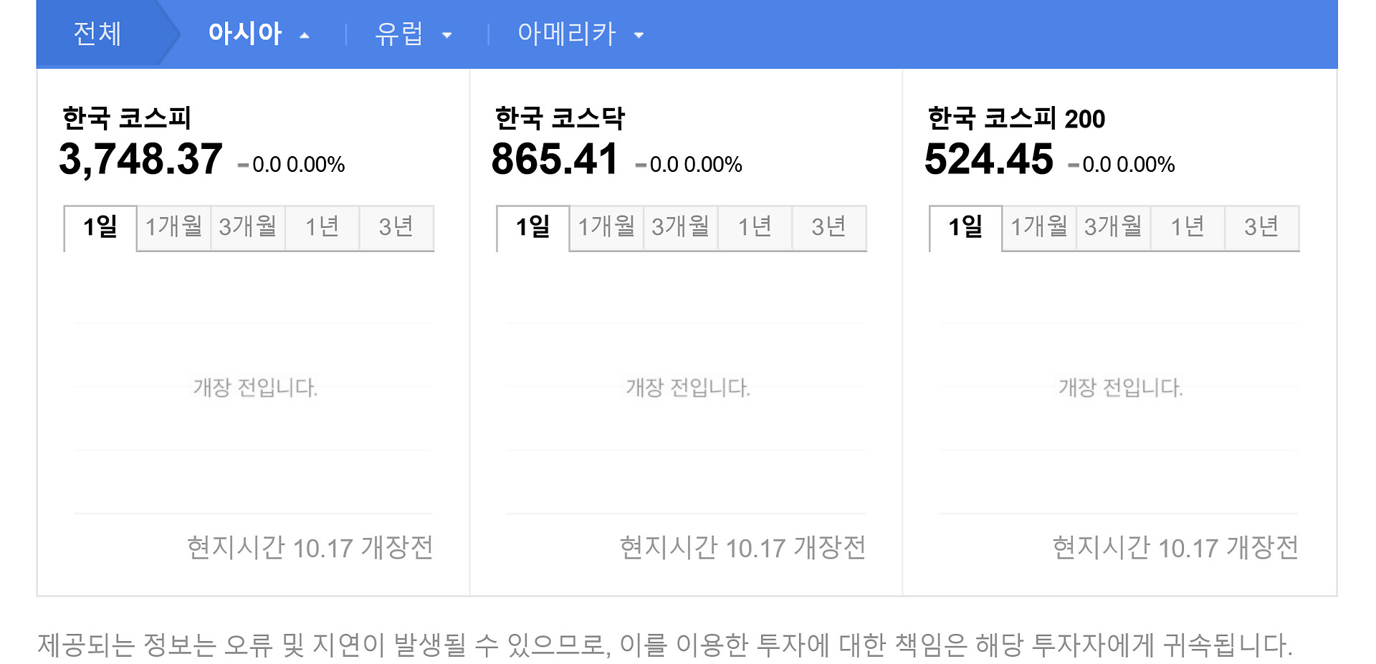Select 1일 range for 한국 코스피 200

point(965,228)
